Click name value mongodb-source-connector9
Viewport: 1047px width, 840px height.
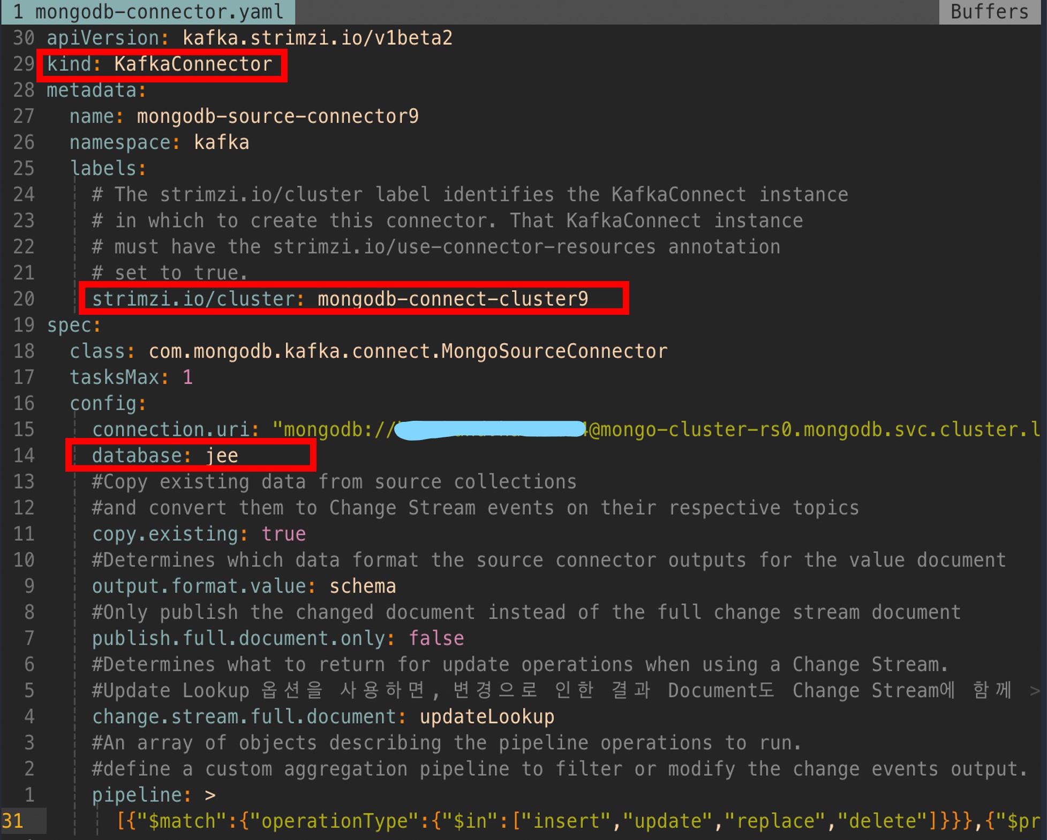(277, 116)
